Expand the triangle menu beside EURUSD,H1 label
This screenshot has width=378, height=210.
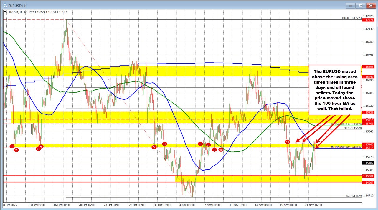(x=5, y=12)
